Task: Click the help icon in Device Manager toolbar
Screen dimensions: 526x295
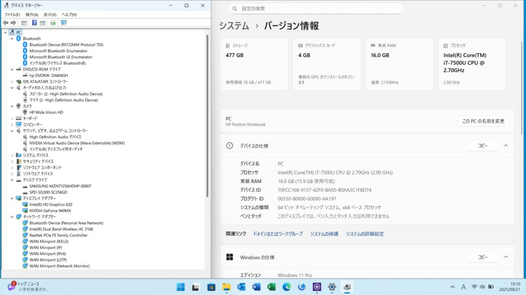Action: click(34, 23)
